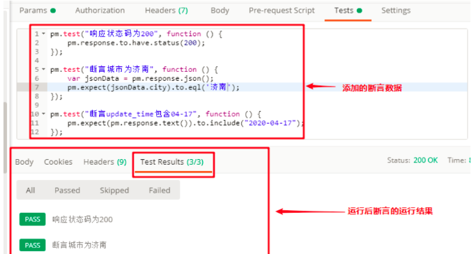Filter test results by Failed
The height and width of the screenshot is (254, 474).
click(160, 190)
